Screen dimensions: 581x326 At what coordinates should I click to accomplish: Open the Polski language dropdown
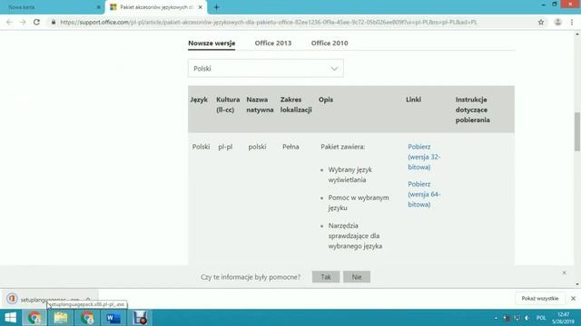click(266, 69)
